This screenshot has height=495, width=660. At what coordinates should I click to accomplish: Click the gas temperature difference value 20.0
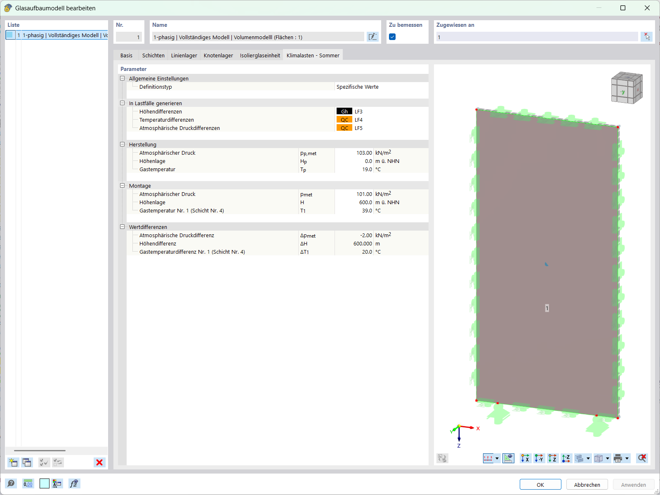tap(367, 252)
